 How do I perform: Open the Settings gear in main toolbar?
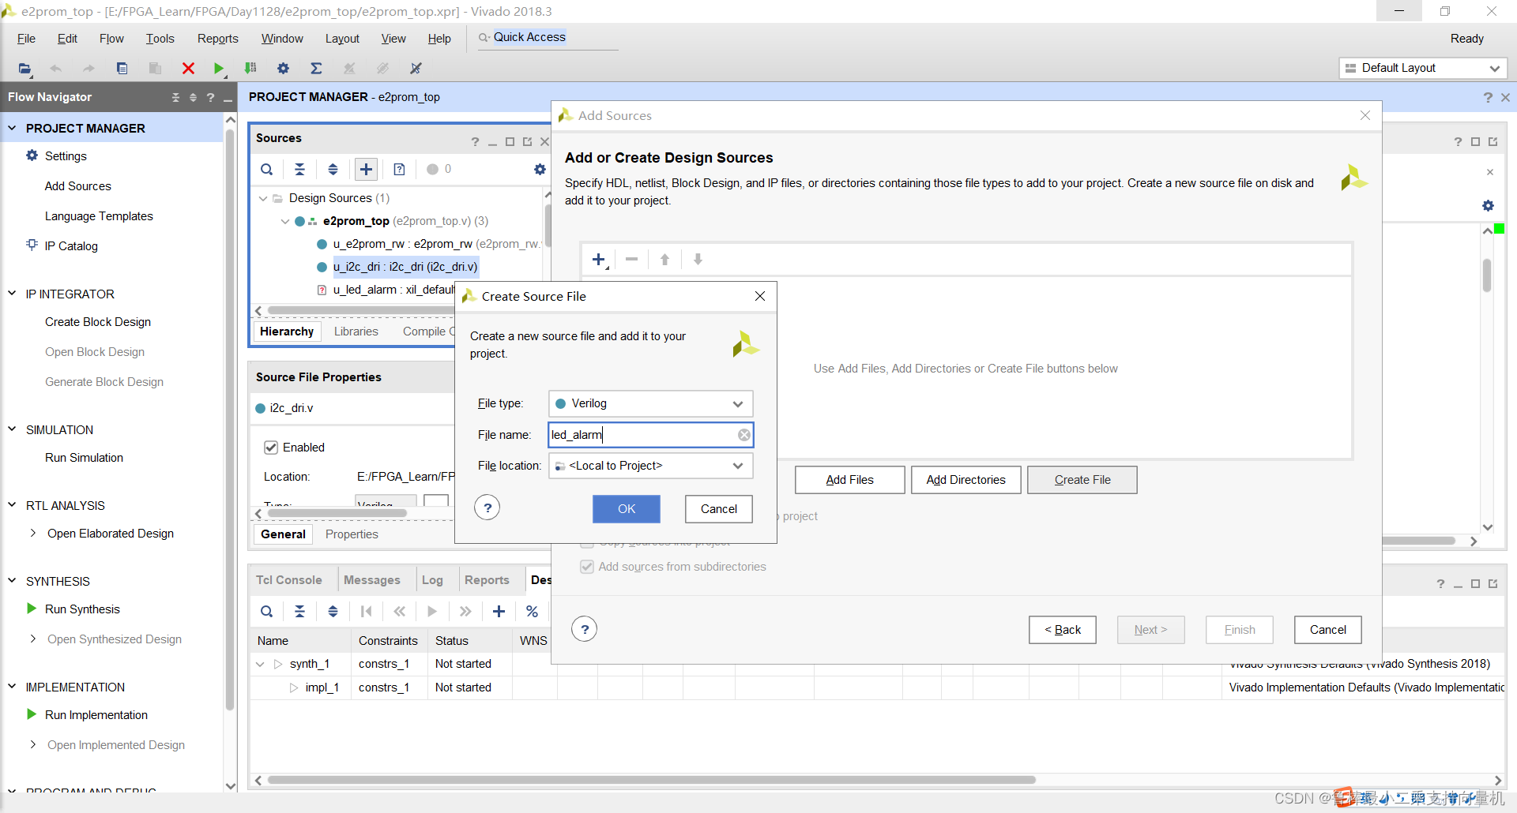[x=283, y=69]
